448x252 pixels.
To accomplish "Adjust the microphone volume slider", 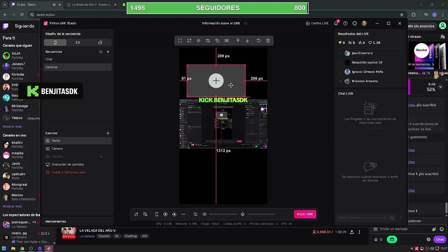I will pos(261,214).
